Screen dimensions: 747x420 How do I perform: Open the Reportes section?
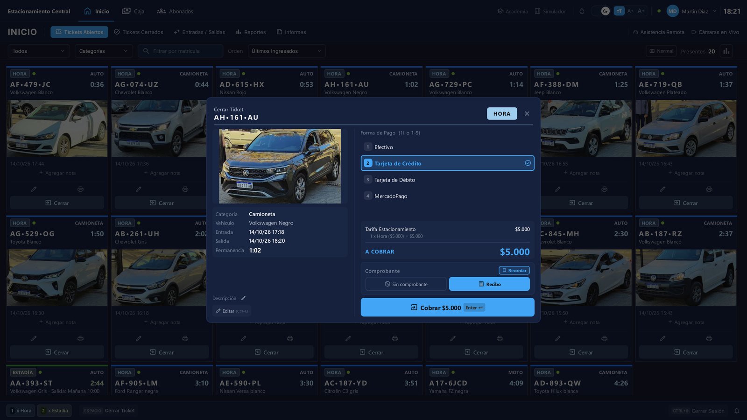coord(251,32)
